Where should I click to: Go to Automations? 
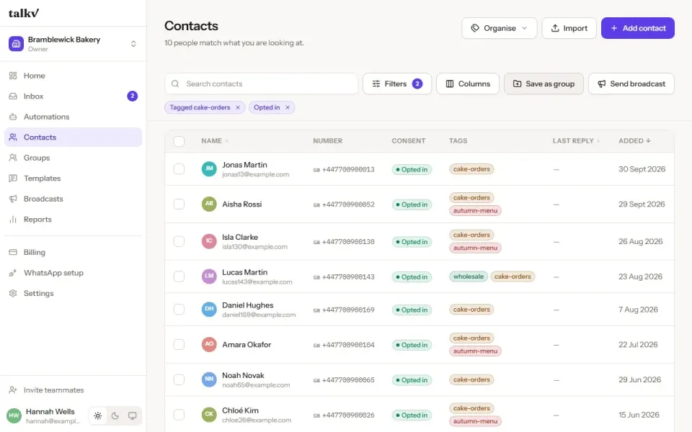(x=74, y=117)
